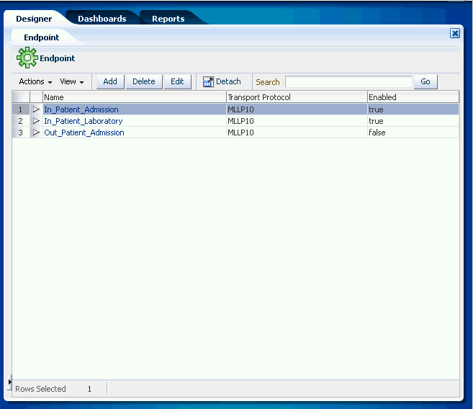Click the green Endpoint gear icon
Viewport: 473px width, 409px height.
[27, 58]
